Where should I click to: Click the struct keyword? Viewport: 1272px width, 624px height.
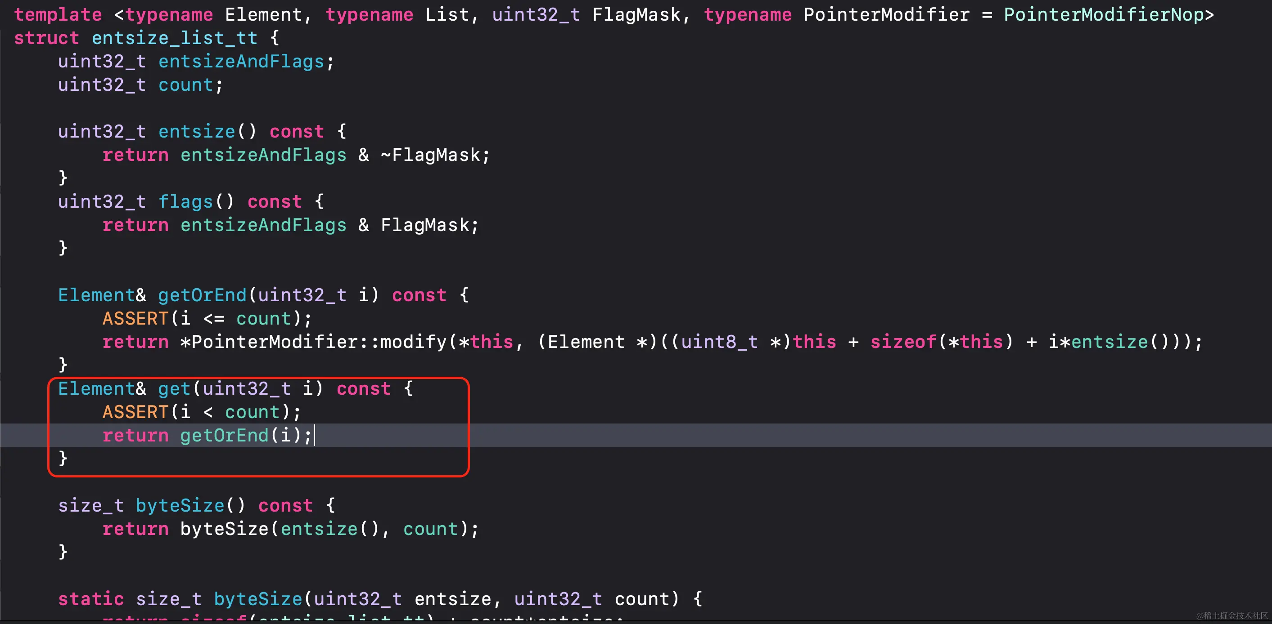point(46,38)
